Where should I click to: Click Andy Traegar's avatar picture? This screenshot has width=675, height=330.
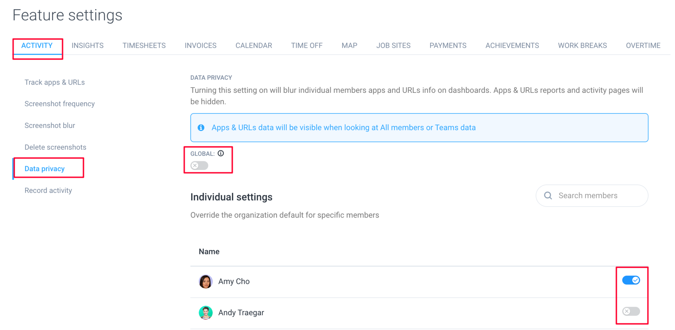tap(206, 313)
